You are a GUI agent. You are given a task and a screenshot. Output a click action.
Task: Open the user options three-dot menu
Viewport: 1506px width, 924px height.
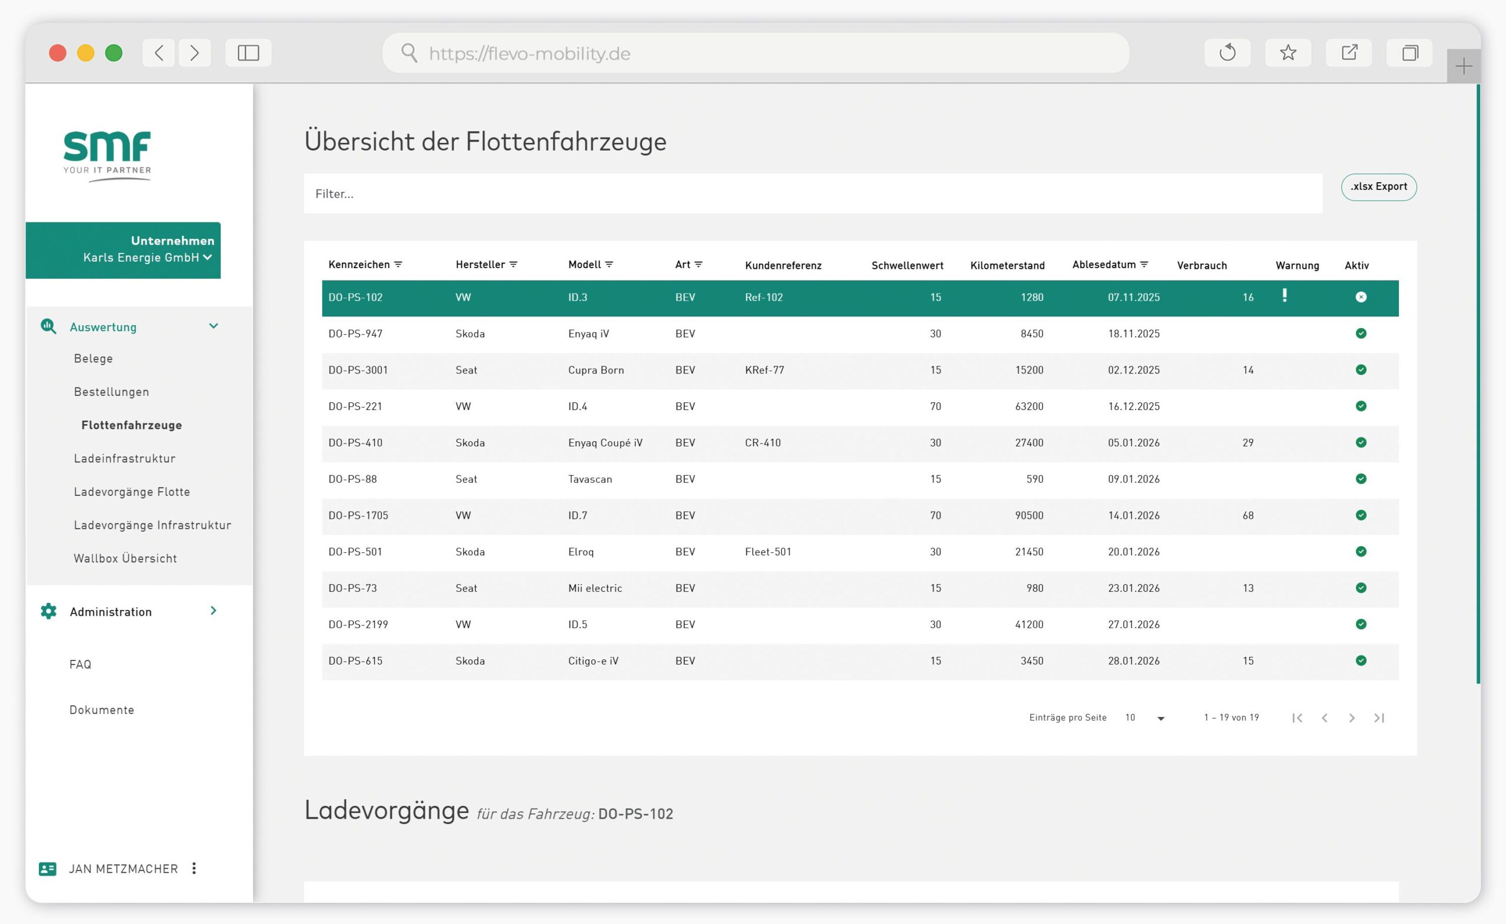[194, 868]
